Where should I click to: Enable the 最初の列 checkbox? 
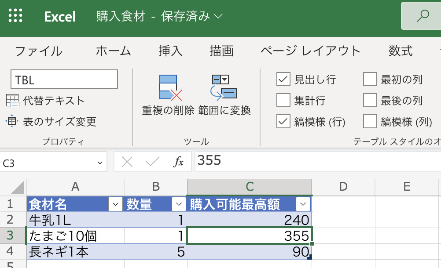coord(370,79)
